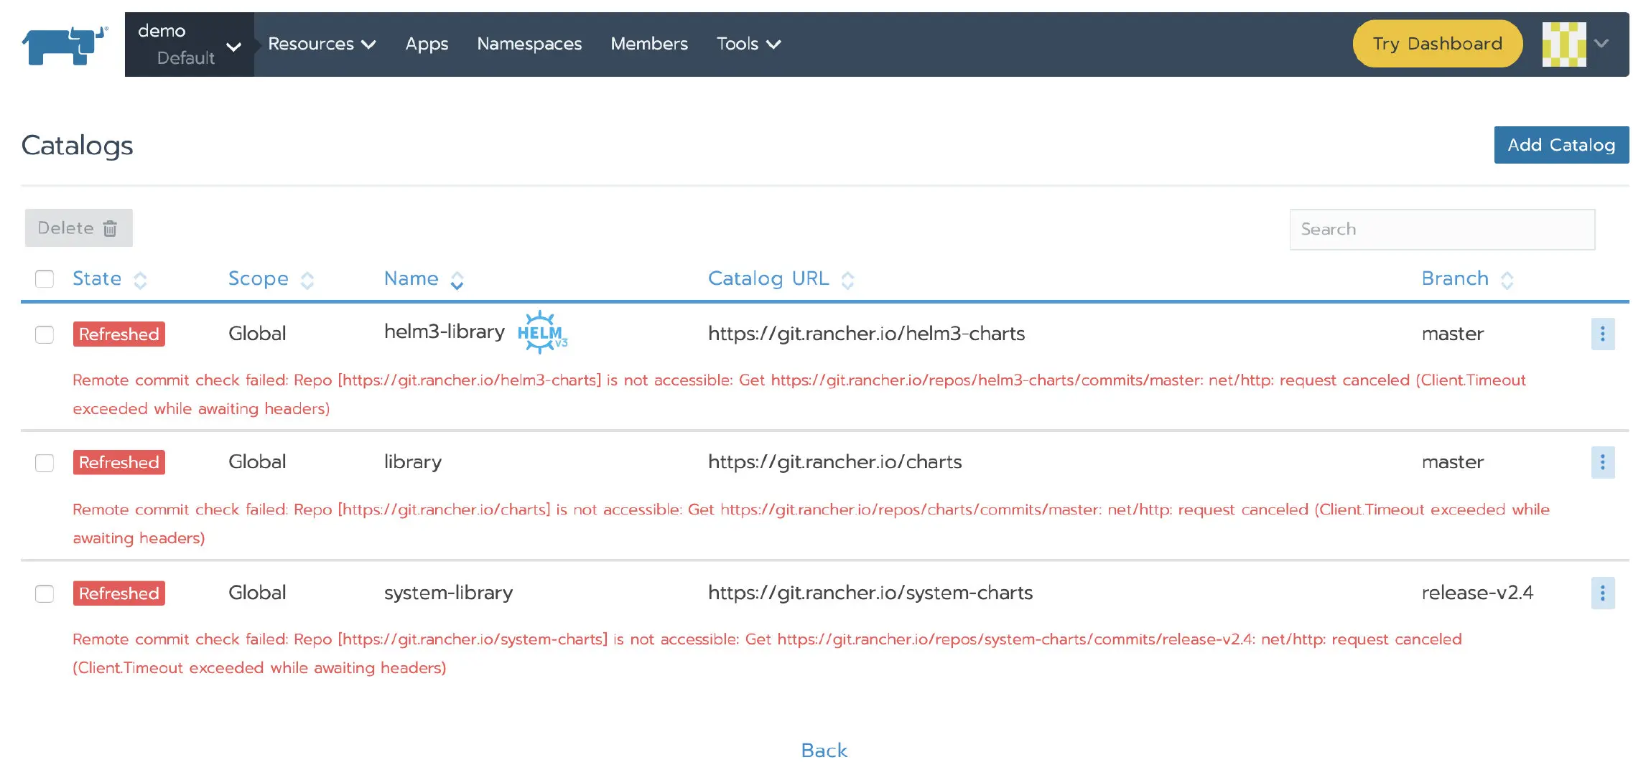
Task: Sort by State column arrows
Action: [x=141, y=280]
